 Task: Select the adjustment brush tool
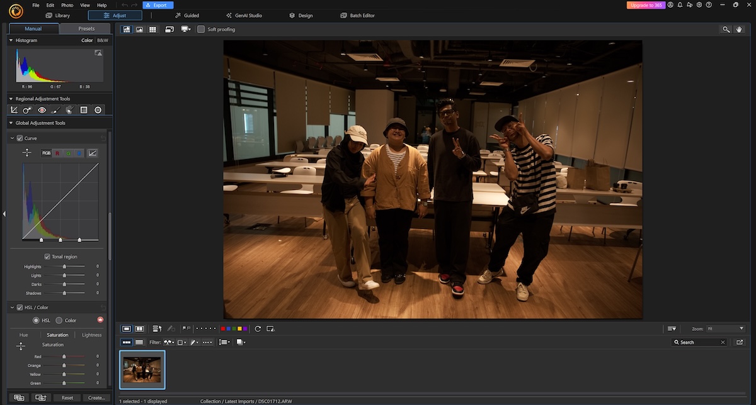click(55, 109)
